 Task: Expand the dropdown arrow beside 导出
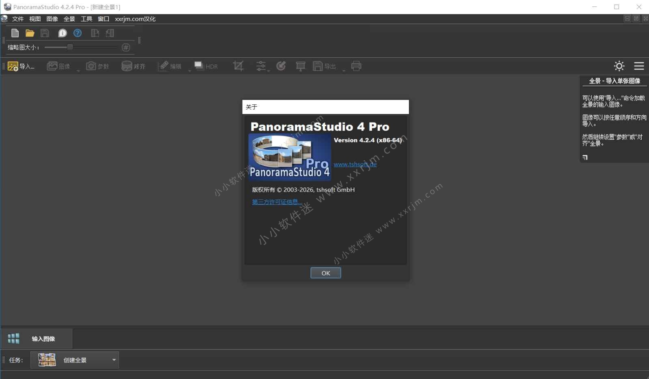pyautogui.click(x=344, y=70)
